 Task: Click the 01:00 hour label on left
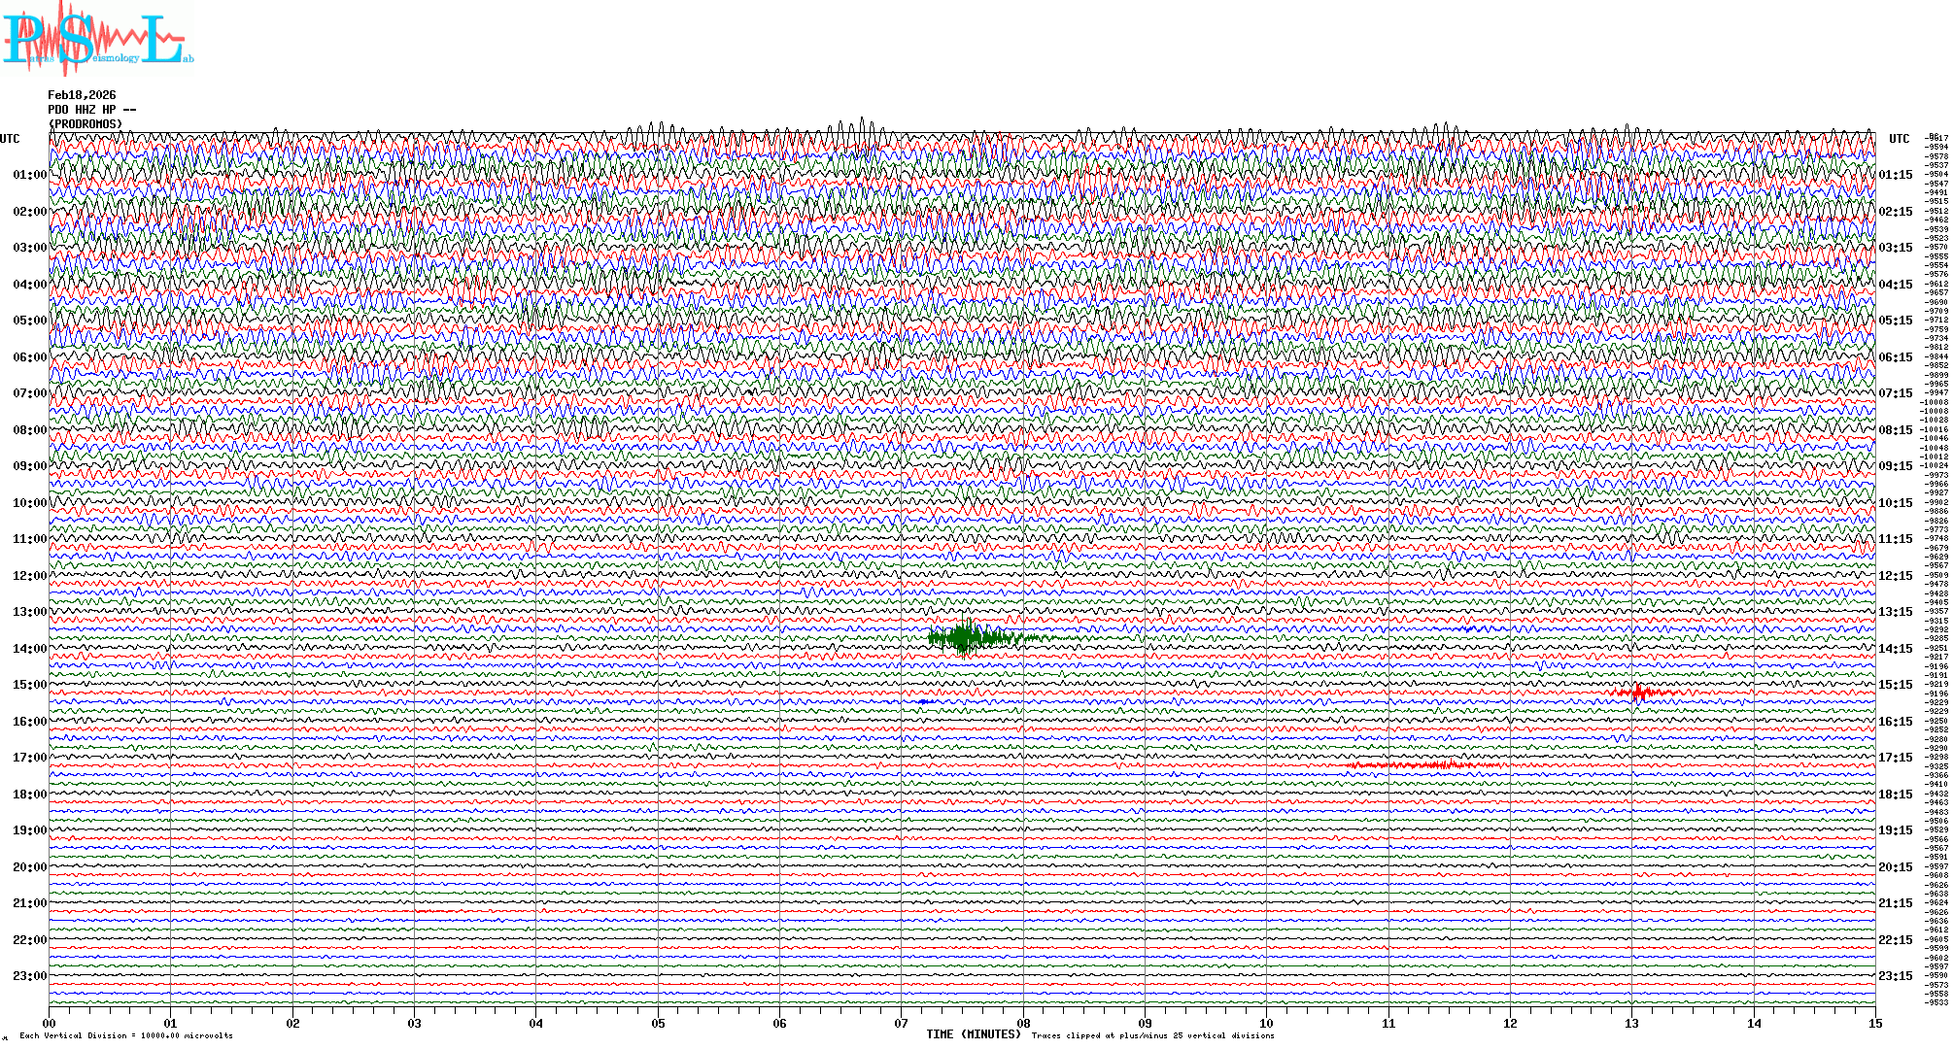[x=29, y=175]
